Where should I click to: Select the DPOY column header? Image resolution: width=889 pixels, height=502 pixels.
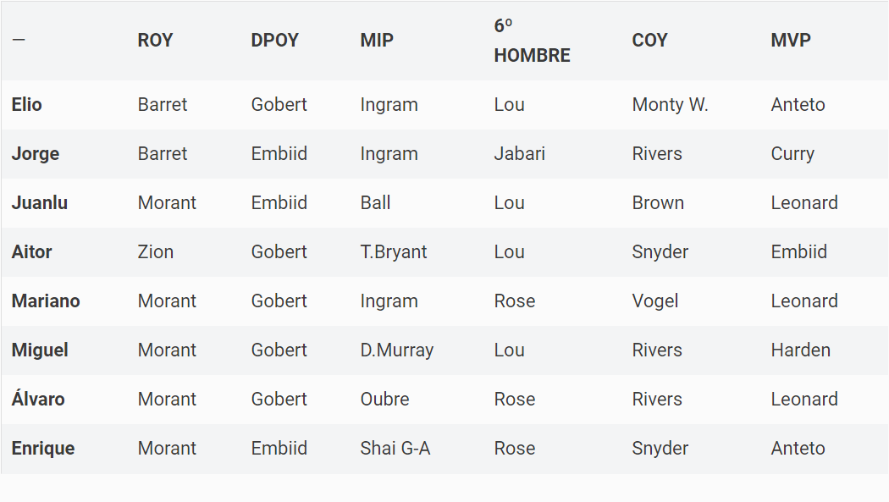coord(274,41)
